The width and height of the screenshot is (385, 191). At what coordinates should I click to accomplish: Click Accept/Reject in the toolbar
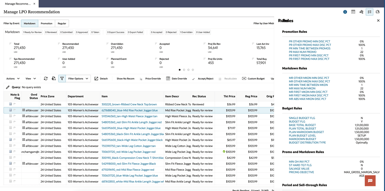[x=202, y=79]
